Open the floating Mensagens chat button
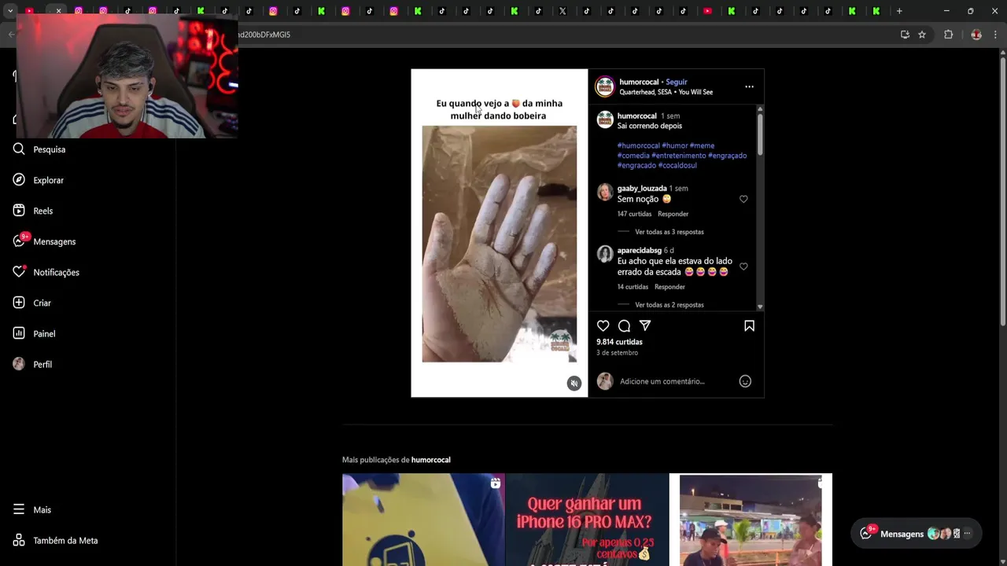Image resolution: width=1007 pixels, height=566 pixels. tap(916, 534)
